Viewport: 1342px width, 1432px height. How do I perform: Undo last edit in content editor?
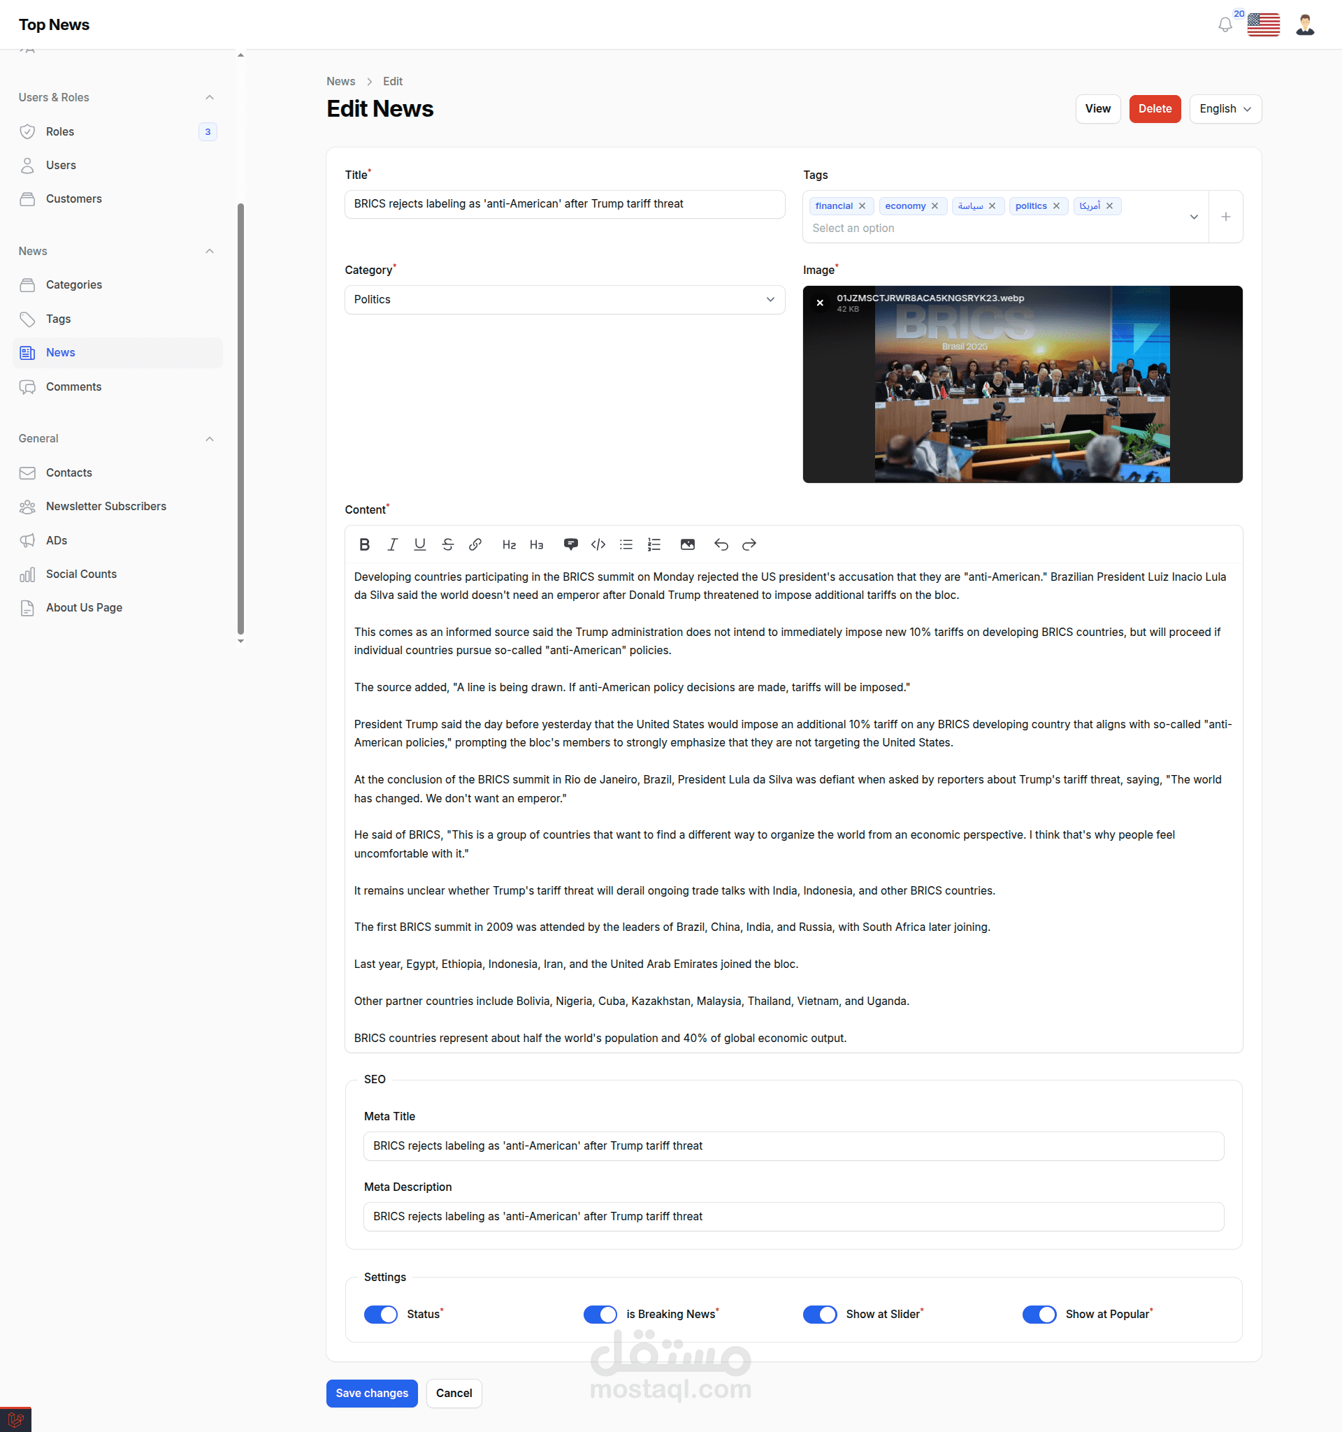coord(721,544)
